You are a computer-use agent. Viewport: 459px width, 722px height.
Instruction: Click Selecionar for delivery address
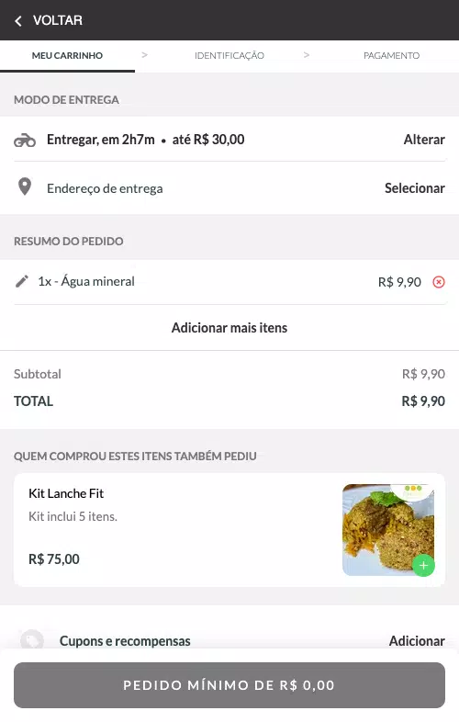pos(415,188)
